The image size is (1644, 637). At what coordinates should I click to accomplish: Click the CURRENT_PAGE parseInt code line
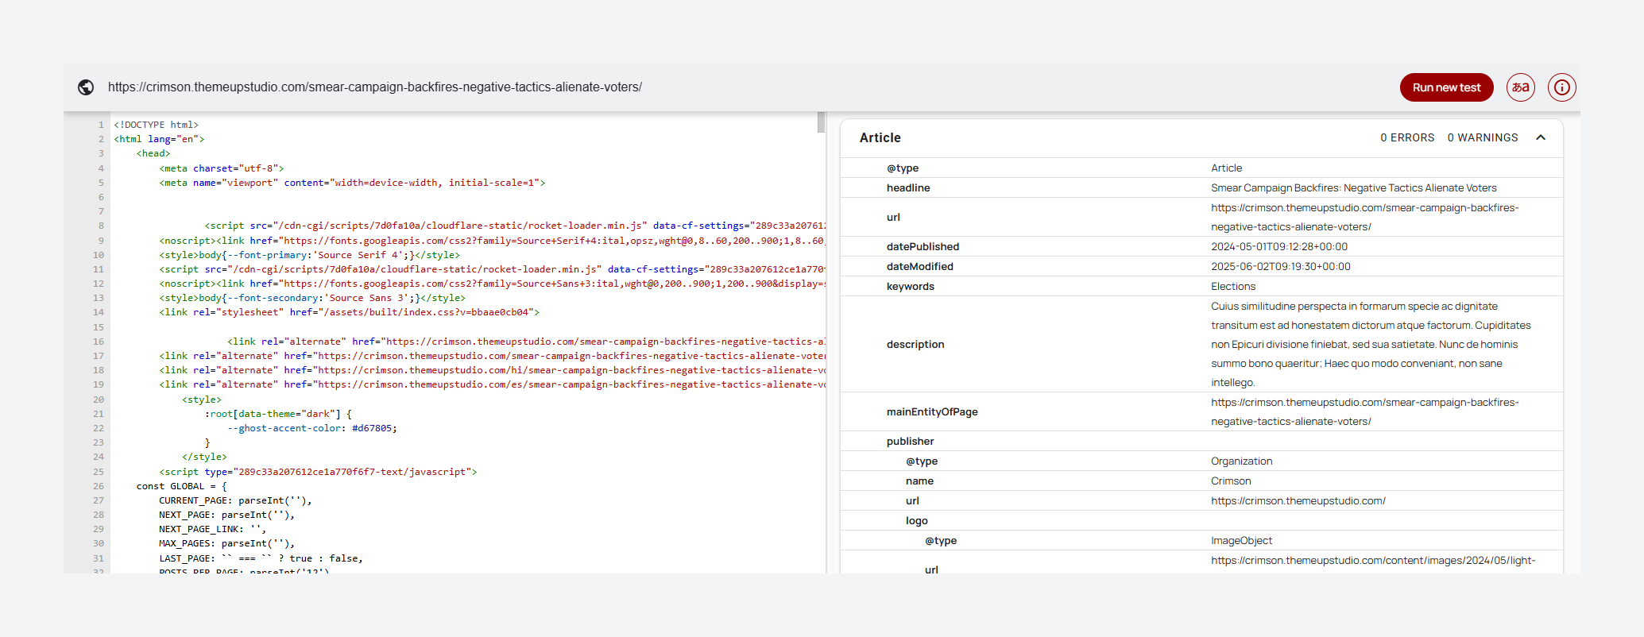[x=235, y=500]
